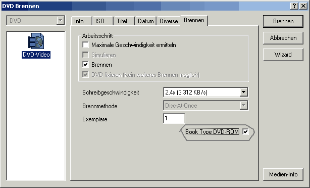
Task: Toggle the DVD fixieren checkbox
Action: coord(86,75)
